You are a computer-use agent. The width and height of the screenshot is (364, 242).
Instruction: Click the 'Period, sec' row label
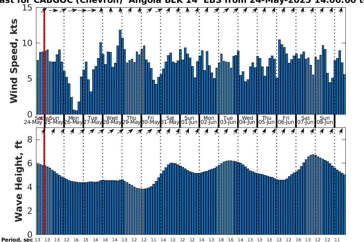click(17, 240)
